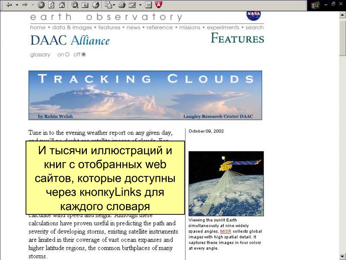This screenshot has width=346, height=260.
Task: Open the news menu link
Action: pos(133,28)
